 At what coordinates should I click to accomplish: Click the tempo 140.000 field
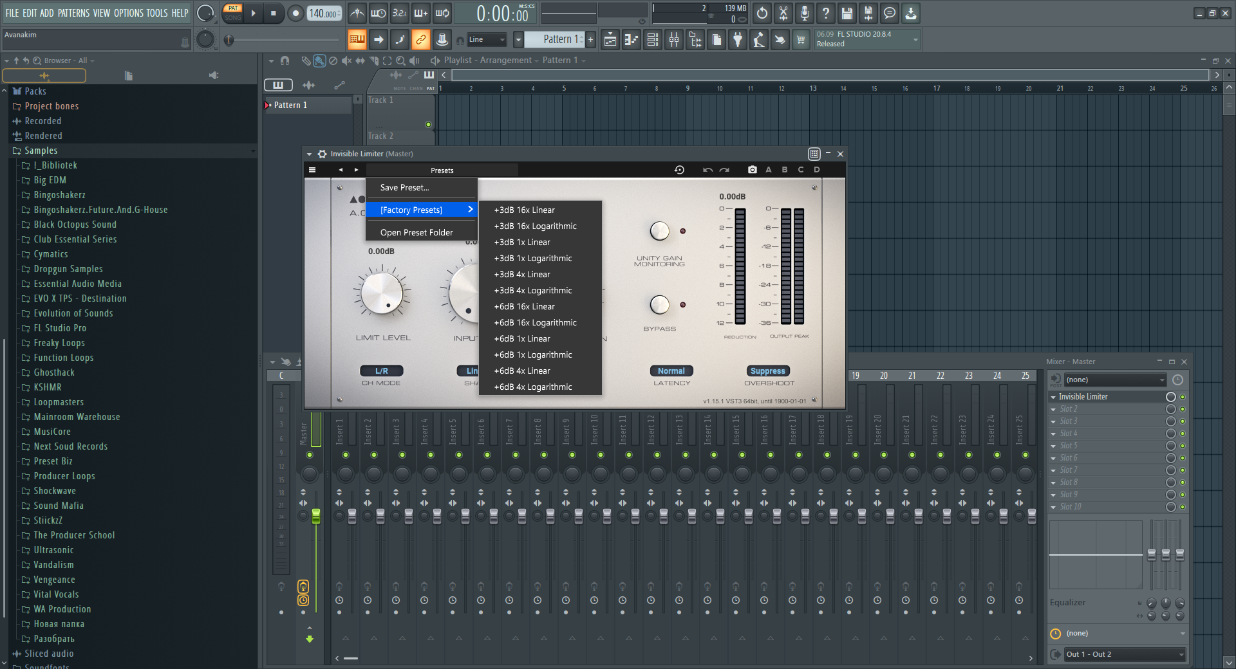click(x=324, y=14)
